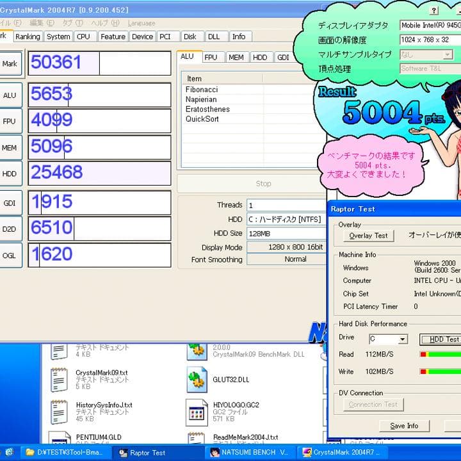
Task: Run the D2D benchmark button
Action: pyautogui.click(x=11, y=229)
